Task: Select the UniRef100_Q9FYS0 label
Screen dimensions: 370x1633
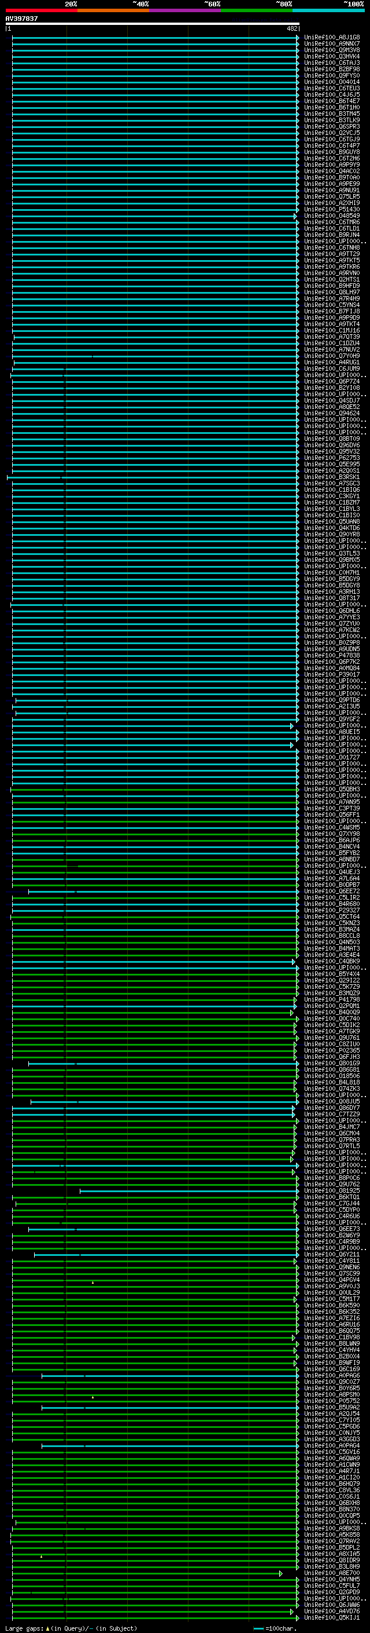Action: pos(332,75)
